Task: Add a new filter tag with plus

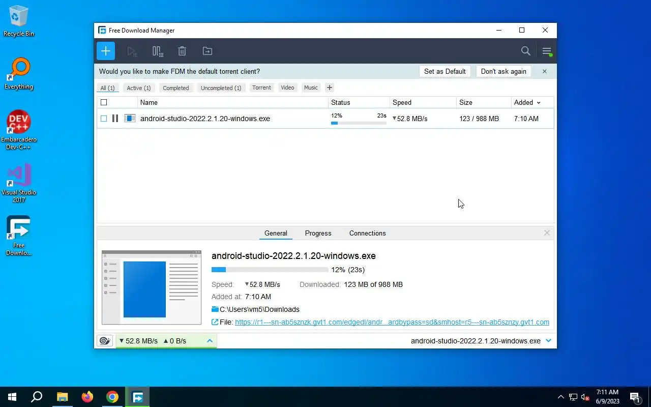Action: pyautogui.click(x=329, y=88)
